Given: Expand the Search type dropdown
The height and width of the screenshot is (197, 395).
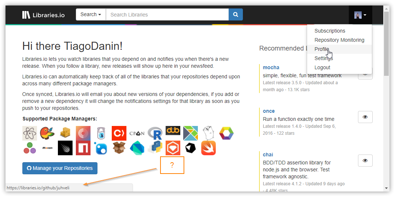Looking at the screenshot, I should (91, 15).
